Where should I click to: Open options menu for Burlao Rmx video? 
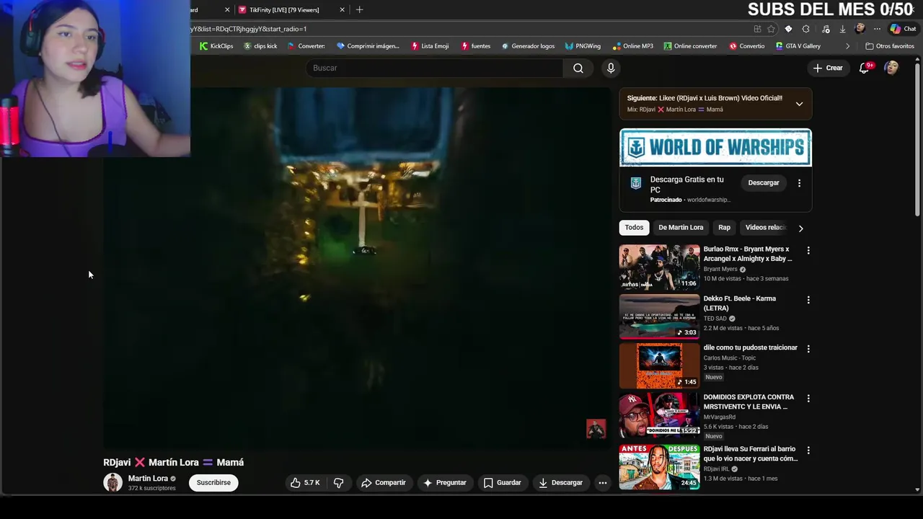click(808, 250)
